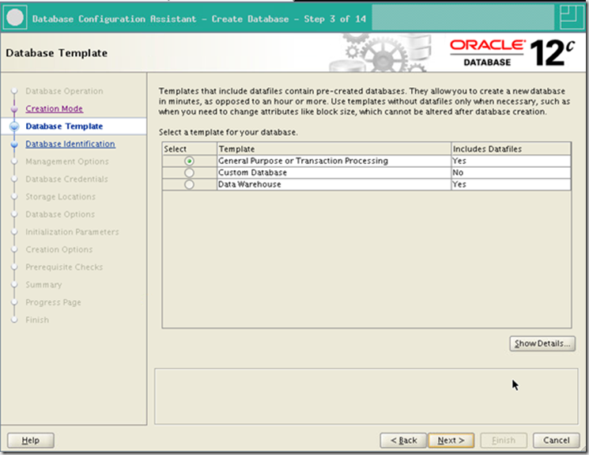Click the Cancel button
This screenshot has height=455, width=589.
click(x=556, y=440)
